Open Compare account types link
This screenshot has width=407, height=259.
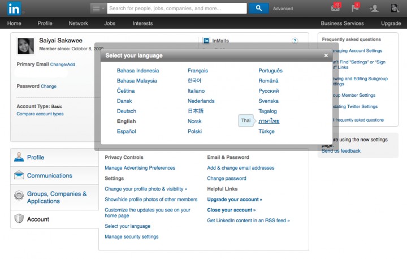click(40, 114)
